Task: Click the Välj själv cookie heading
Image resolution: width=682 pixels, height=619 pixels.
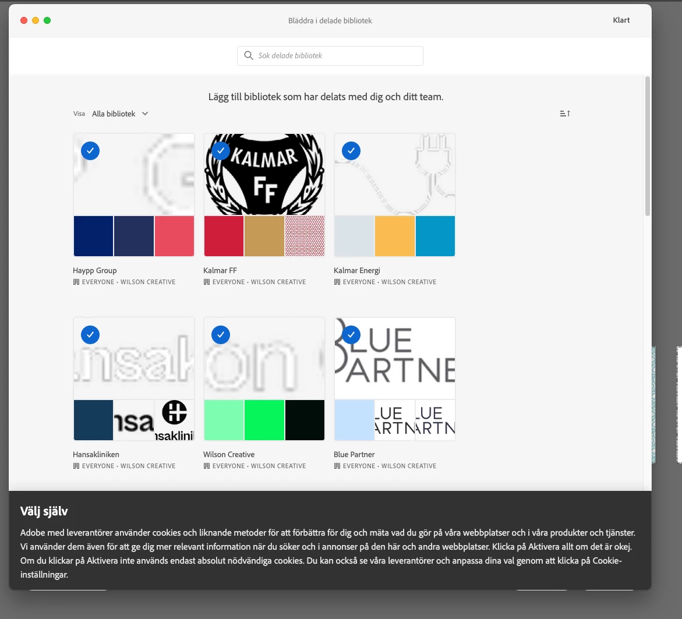Action: 44,511
